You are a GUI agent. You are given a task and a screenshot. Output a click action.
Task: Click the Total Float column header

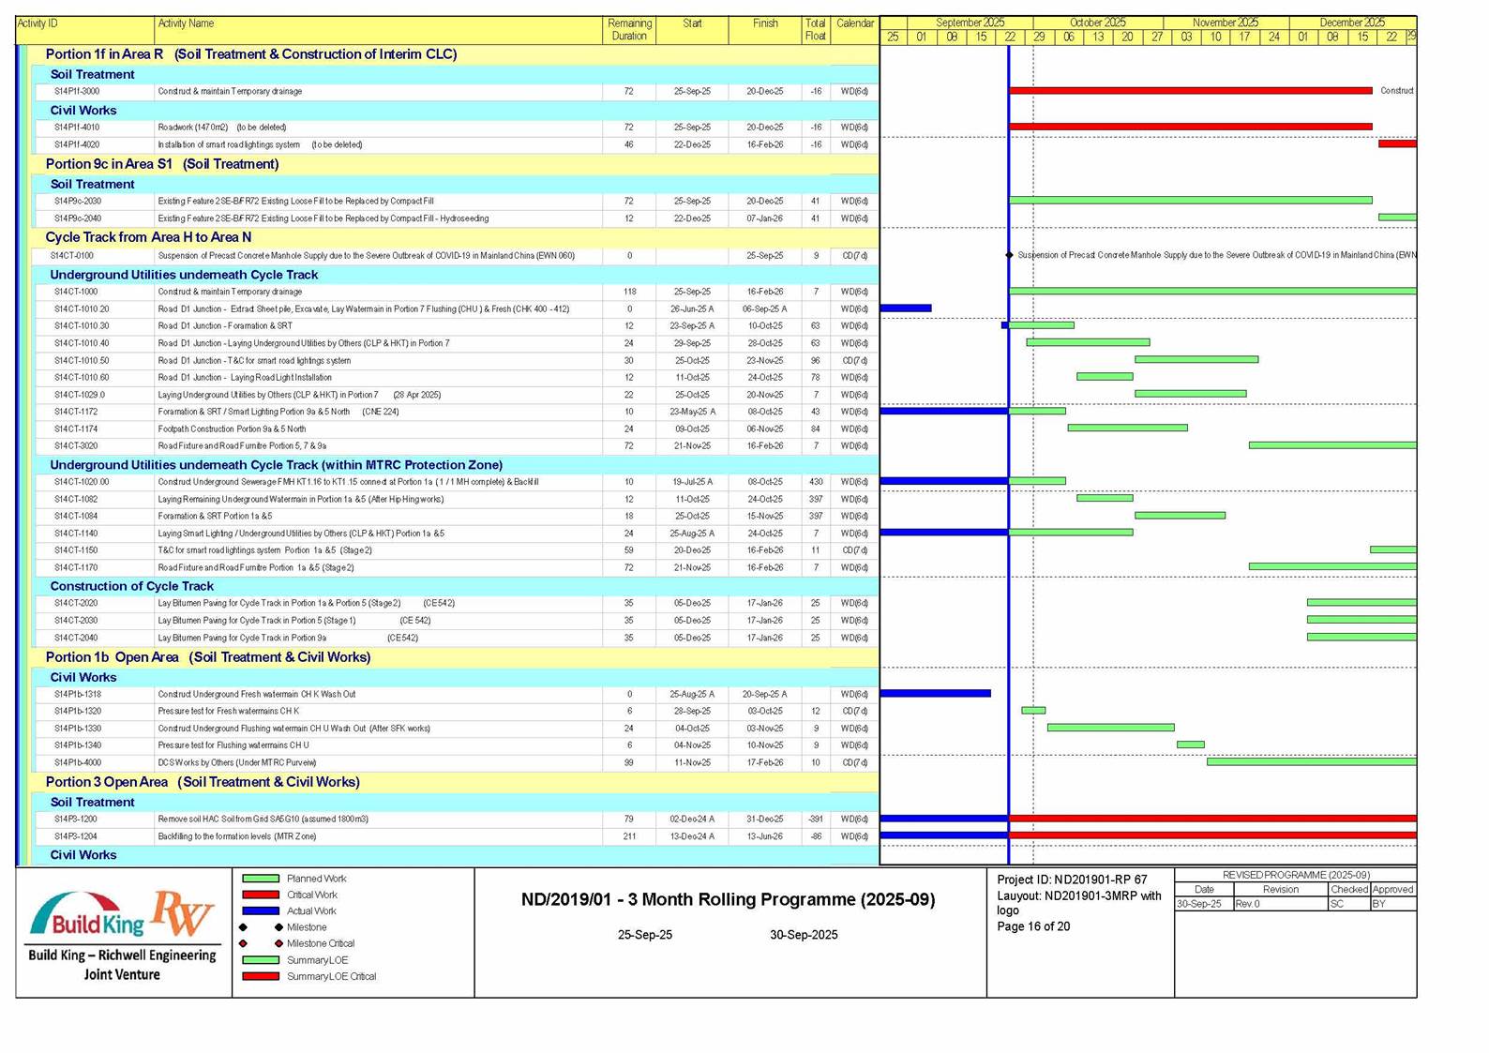(x=815, y=29)
